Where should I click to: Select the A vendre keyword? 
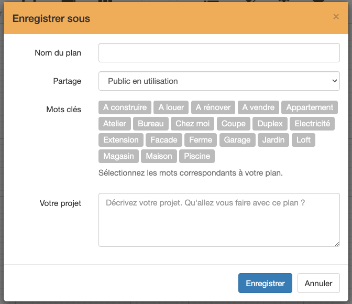258,107
